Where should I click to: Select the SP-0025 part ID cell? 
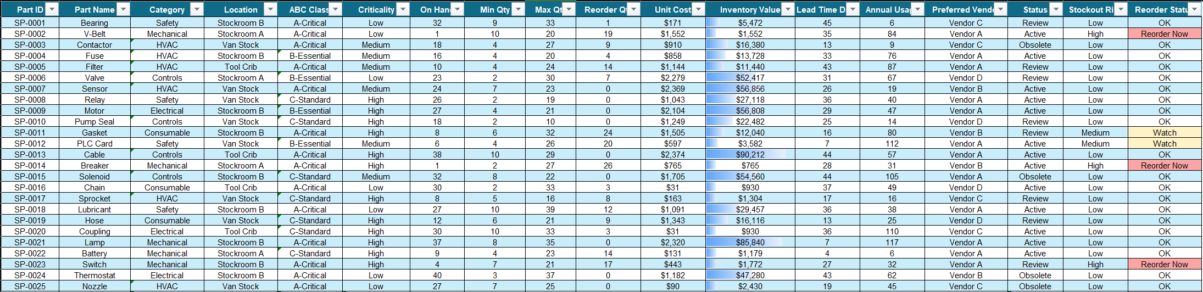30,287
